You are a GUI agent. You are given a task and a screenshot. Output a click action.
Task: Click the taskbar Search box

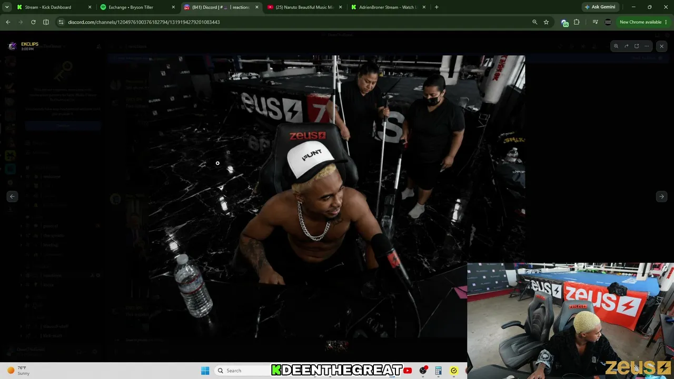point(243,371)
